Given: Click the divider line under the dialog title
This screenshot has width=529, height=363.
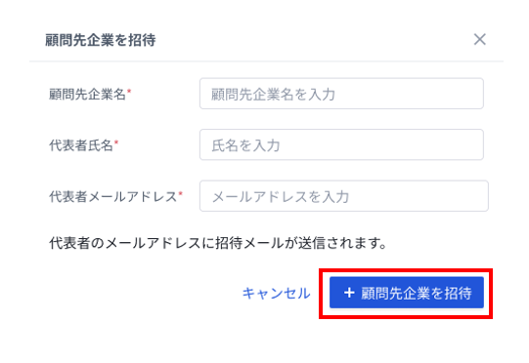Looking at the screenshot, I should (266, 61).
